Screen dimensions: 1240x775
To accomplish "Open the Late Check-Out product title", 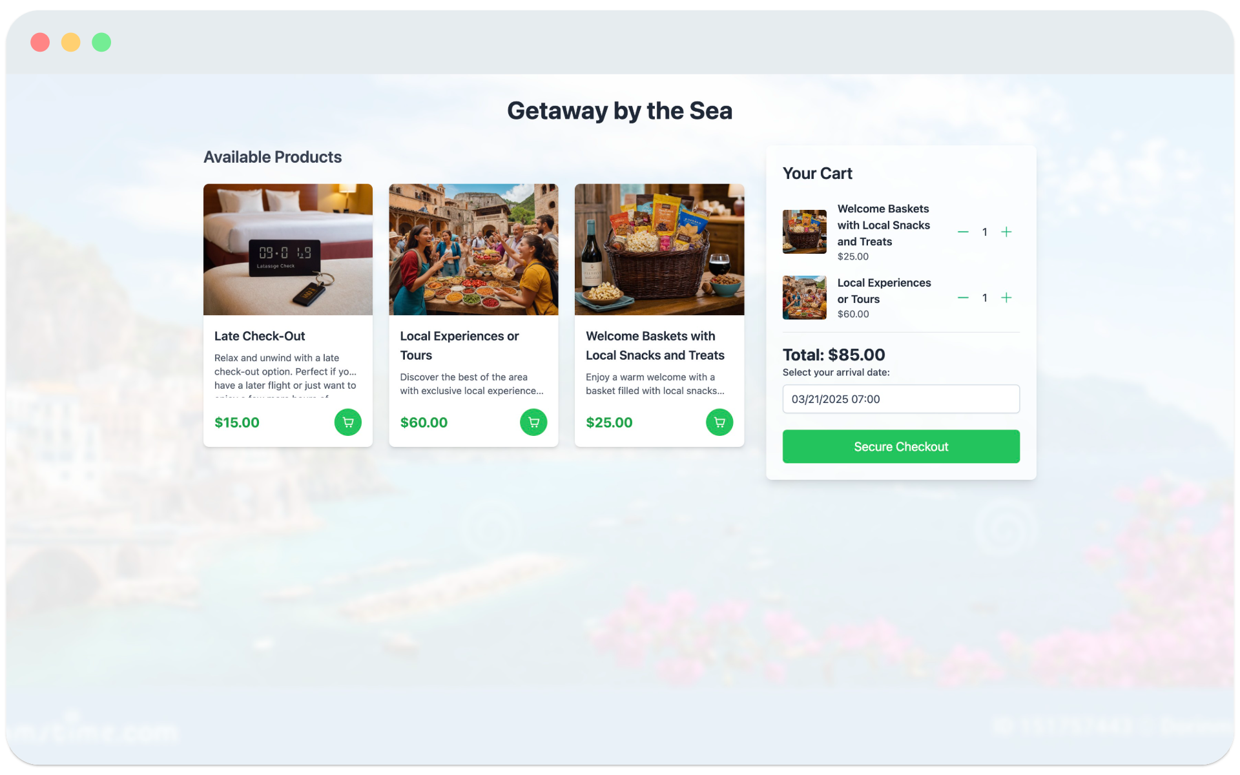I will [260, 336].
